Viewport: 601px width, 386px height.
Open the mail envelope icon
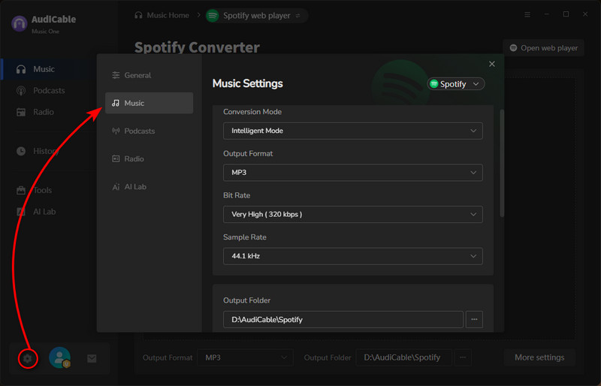pyautogui.click(x=92, y=358)
